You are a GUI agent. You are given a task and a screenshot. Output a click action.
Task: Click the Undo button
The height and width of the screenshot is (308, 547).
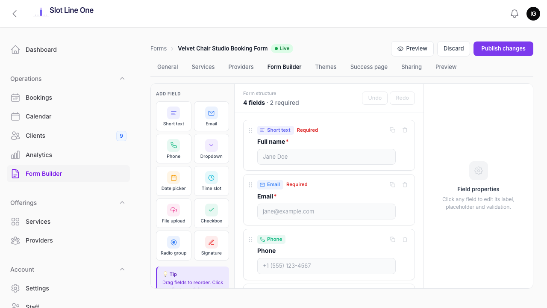tap(375, 98)
